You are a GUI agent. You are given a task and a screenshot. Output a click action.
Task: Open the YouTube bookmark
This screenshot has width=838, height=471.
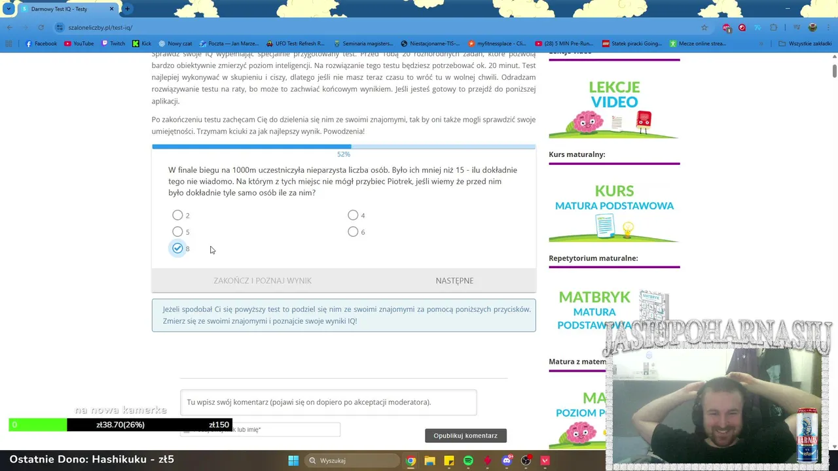79,44
